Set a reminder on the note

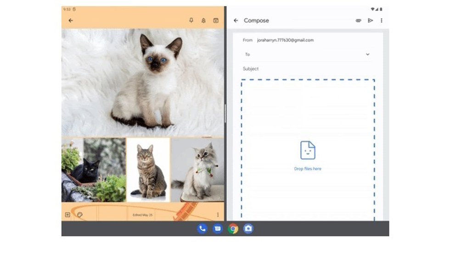pos(203,21)
